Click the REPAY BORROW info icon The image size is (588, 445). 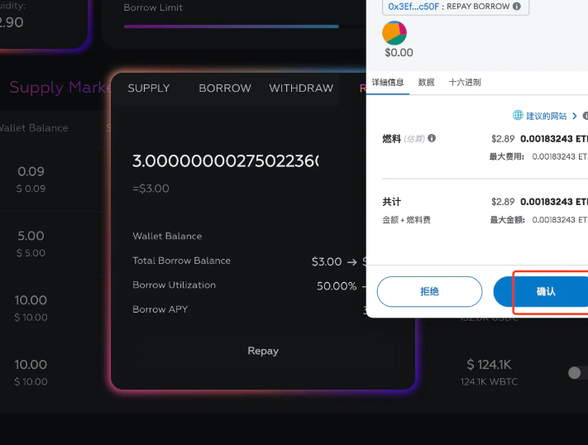click(517, 7)
